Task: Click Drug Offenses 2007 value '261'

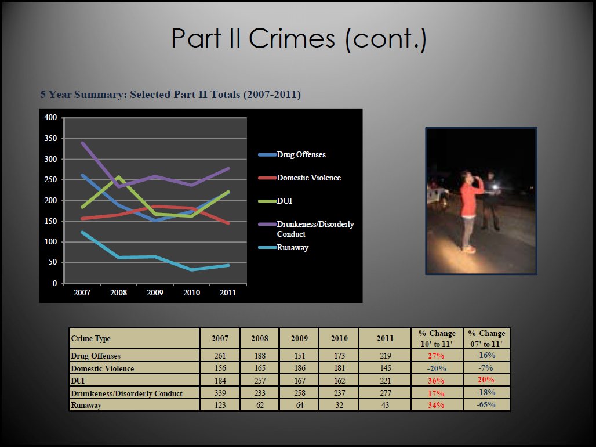Action: tap(220, 356)
